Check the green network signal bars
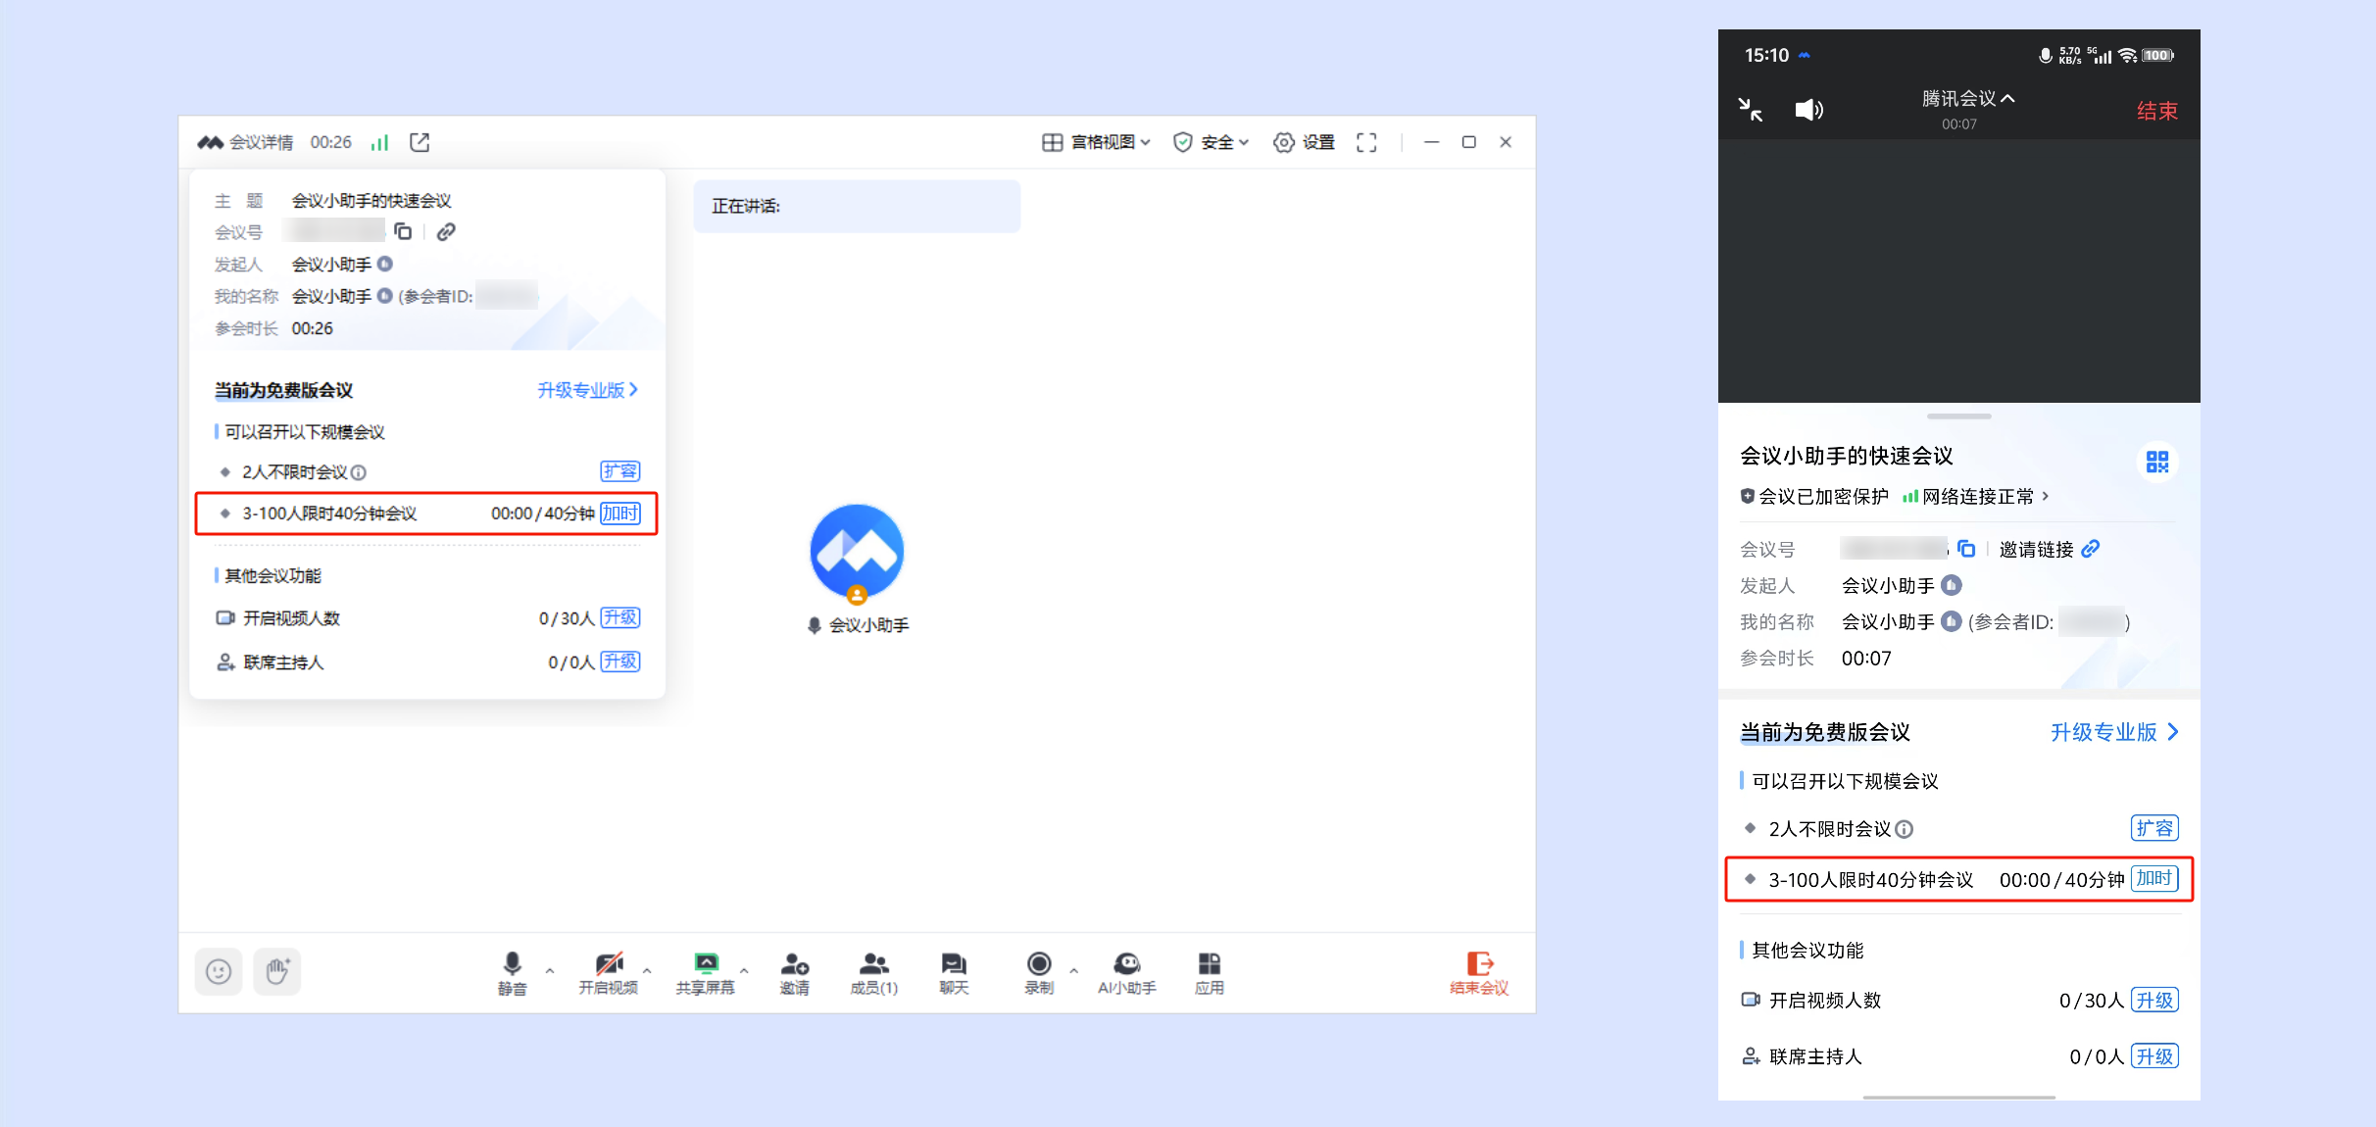Viewport: 2376px width, 1127px height. 379,143
